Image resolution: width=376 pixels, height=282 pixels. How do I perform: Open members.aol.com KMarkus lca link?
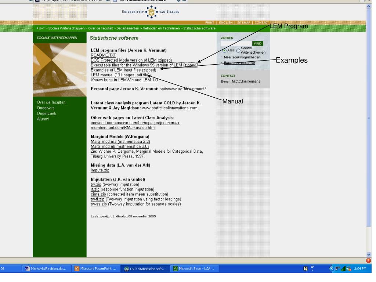pos(123,128)
